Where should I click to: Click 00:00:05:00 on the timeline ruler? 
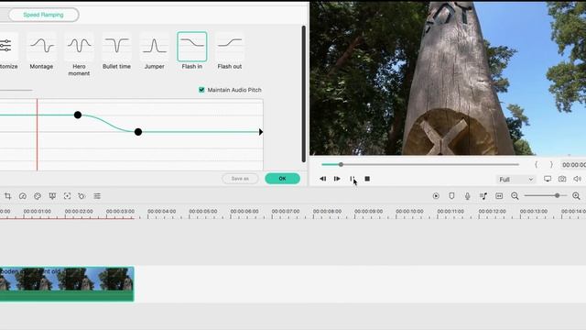pos(203,212)
